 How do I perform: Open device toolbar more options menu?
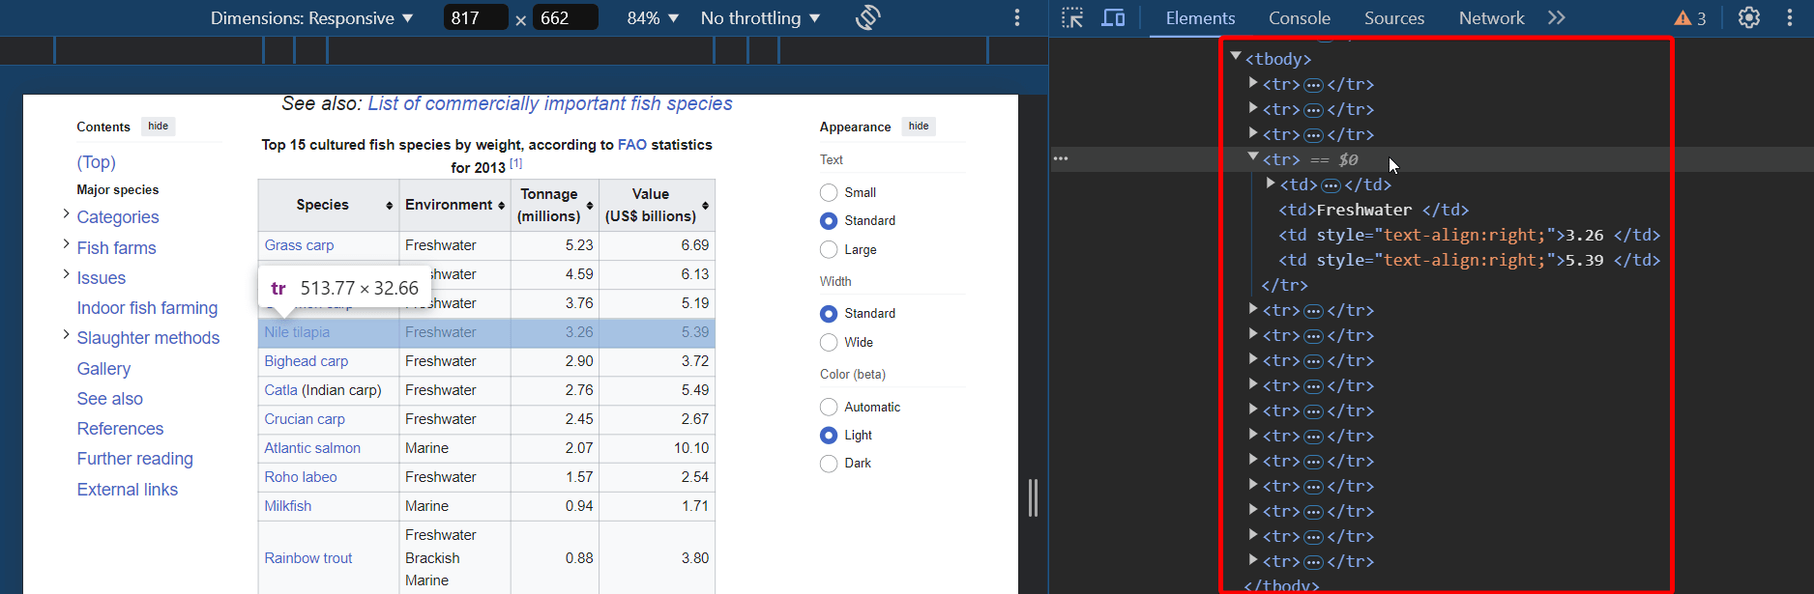1016,17
